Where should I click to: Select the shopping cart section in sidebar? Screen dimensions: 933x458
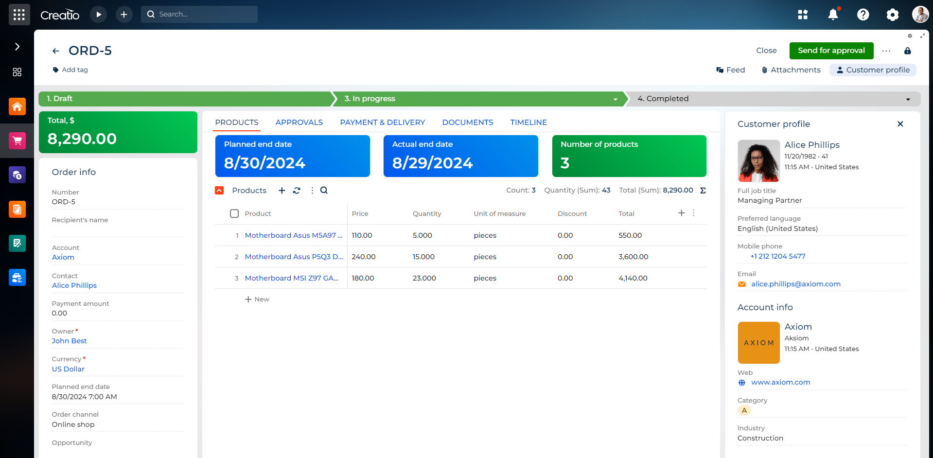[17, 140]
